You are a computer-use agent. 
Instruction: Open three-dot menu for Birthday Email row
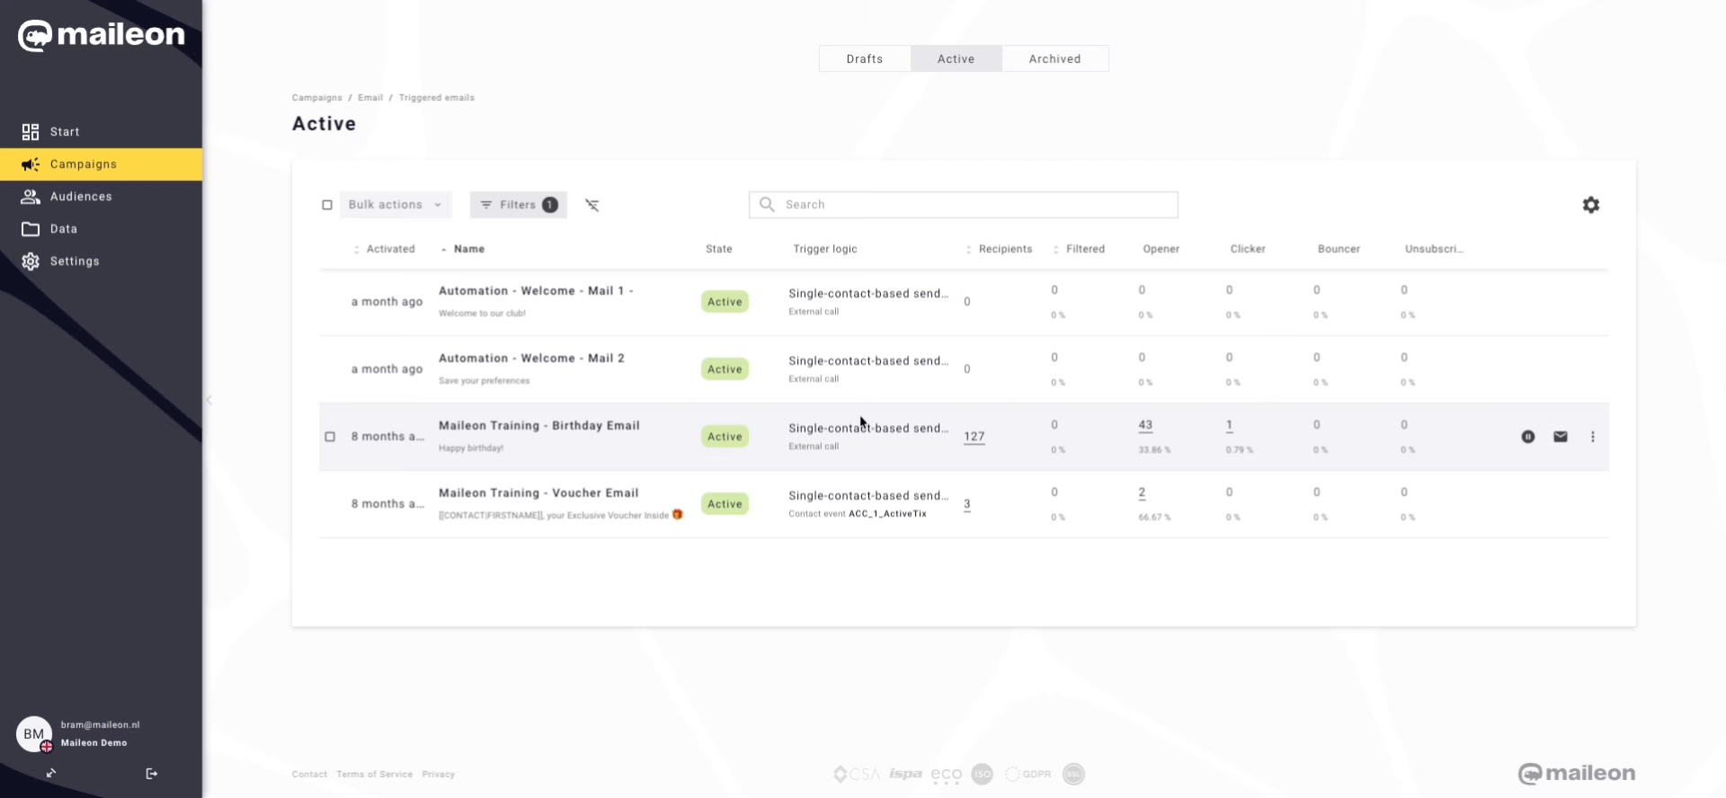pos(1592,437)
